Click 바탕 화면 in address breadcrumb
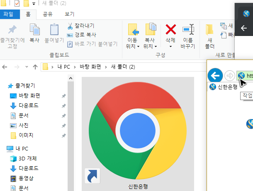The width and height of the screenshot is (253, 191). pos(90,67)
